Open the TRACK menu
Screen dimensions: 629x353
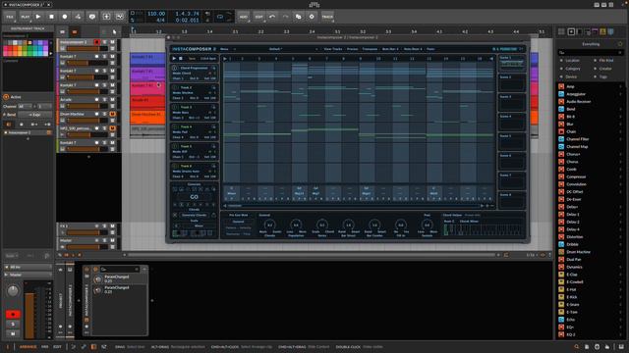[x=327, y=17]
